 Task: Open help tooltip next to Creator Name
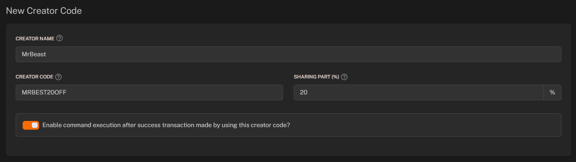point(60,38)
